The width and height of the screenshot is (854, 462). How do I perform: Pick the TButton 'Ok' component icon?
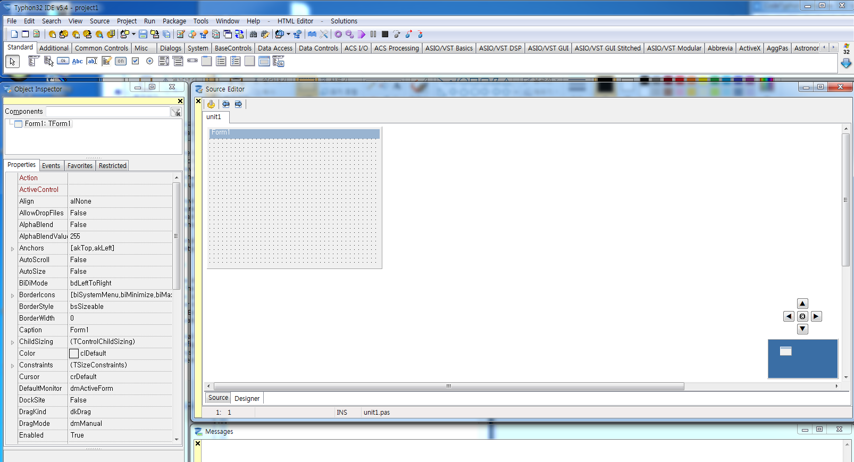point(63,61)
